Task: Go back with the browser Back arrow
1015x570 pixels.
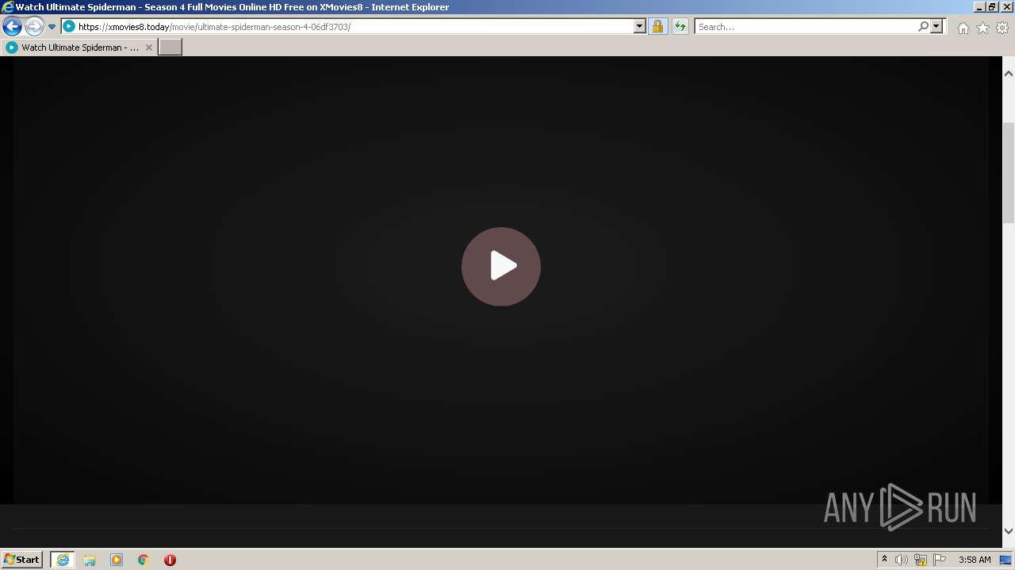Action: pyautogui.click(x=12, y=27)
